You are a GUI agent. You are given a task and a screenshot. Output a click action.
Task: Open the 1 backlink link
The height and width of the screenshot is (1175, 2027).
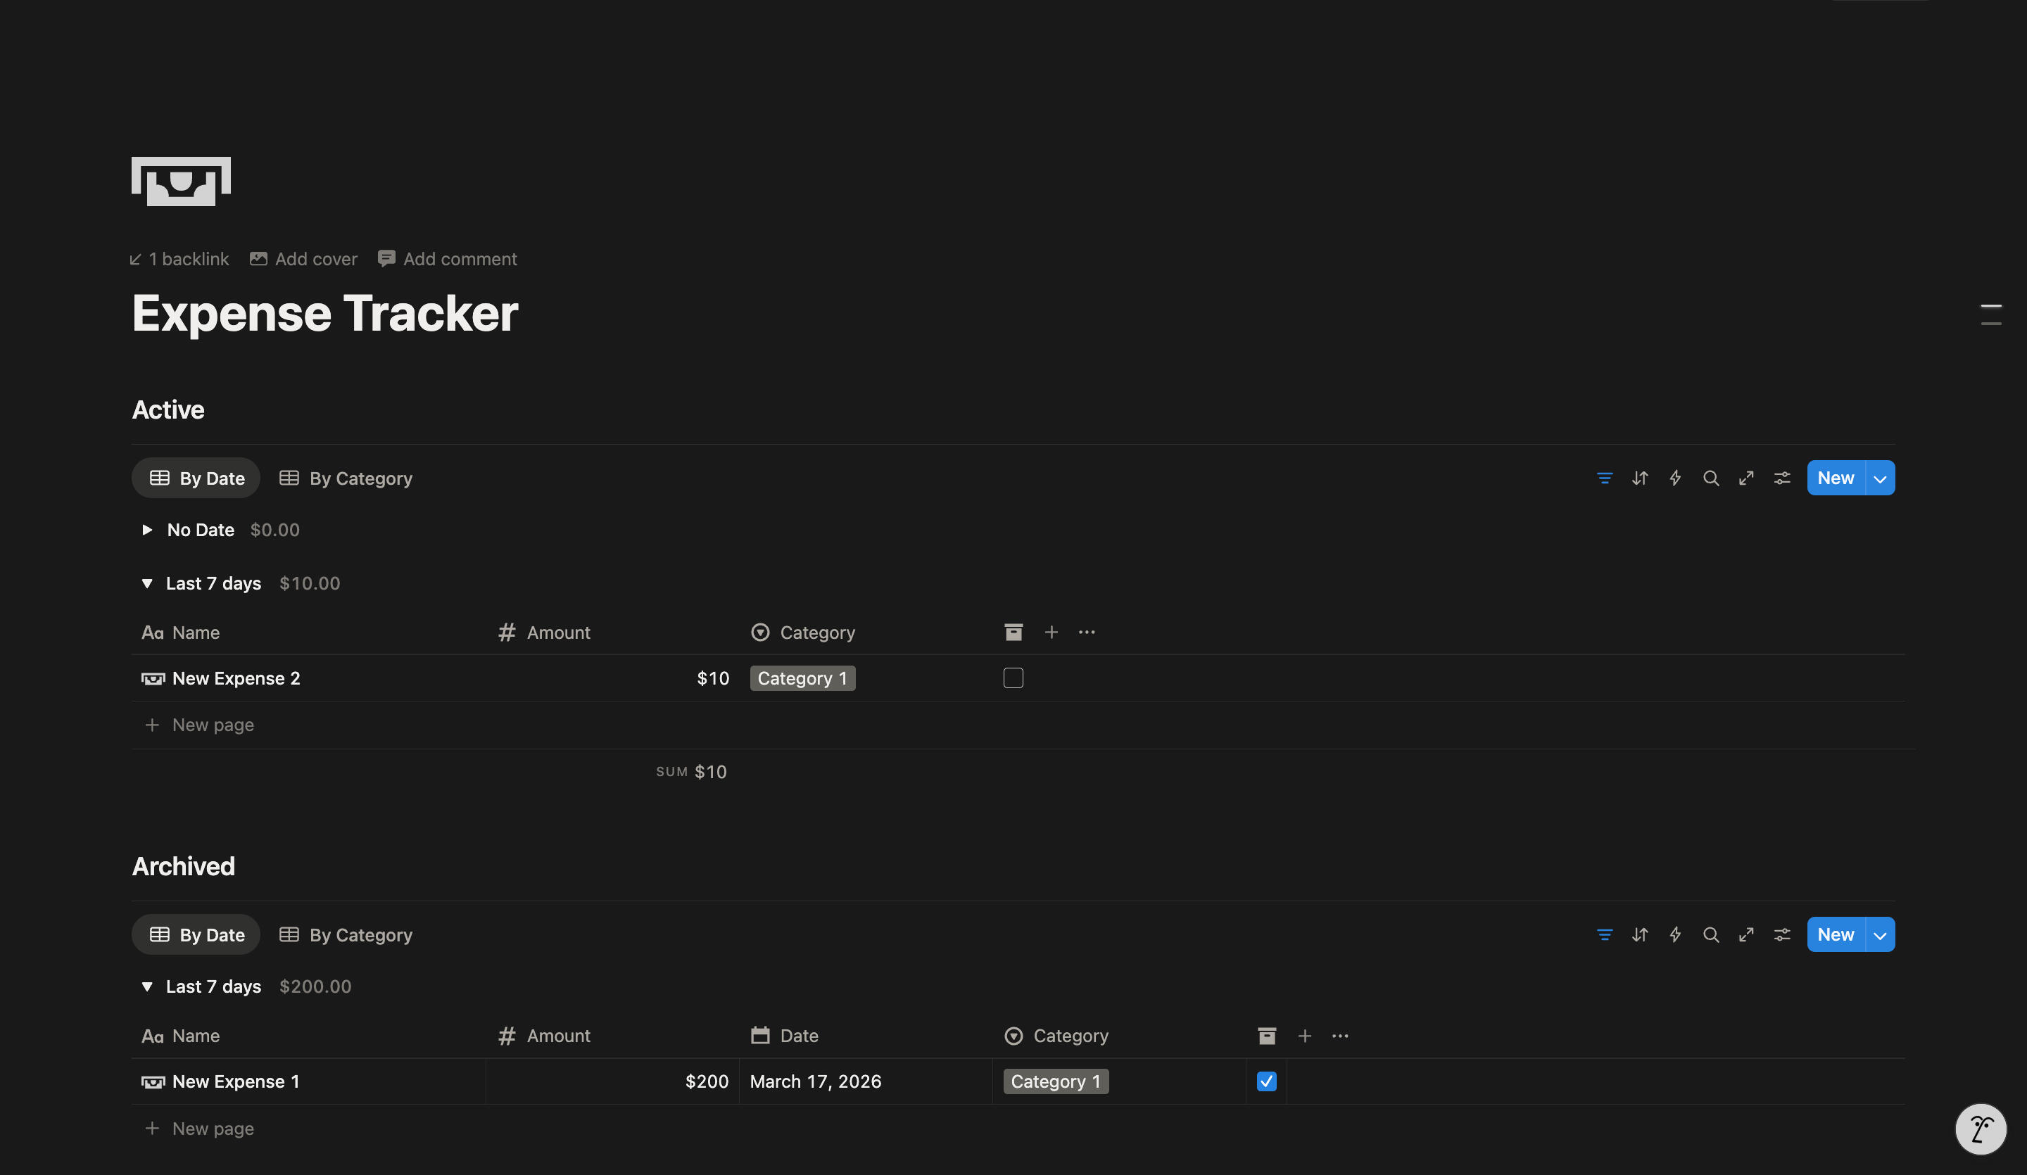179,259
